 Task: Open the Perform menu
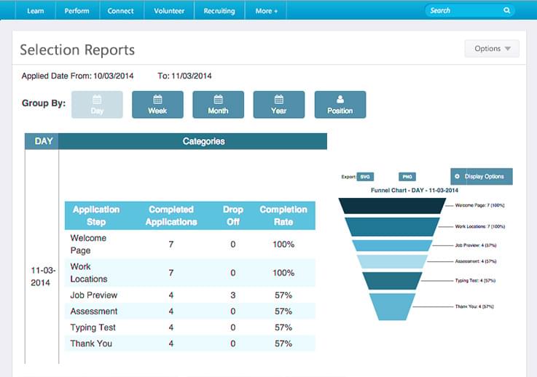(x=77, y=11)
